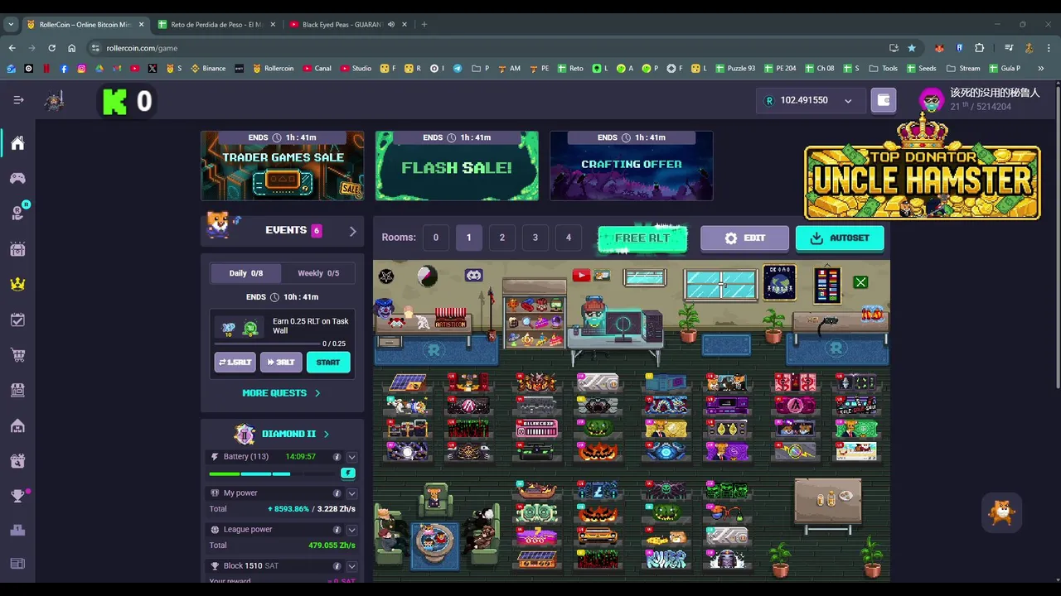Open Diamond II league details arrow
Viewport: 1061px width, 596px height.
click(x=326, y=434)
